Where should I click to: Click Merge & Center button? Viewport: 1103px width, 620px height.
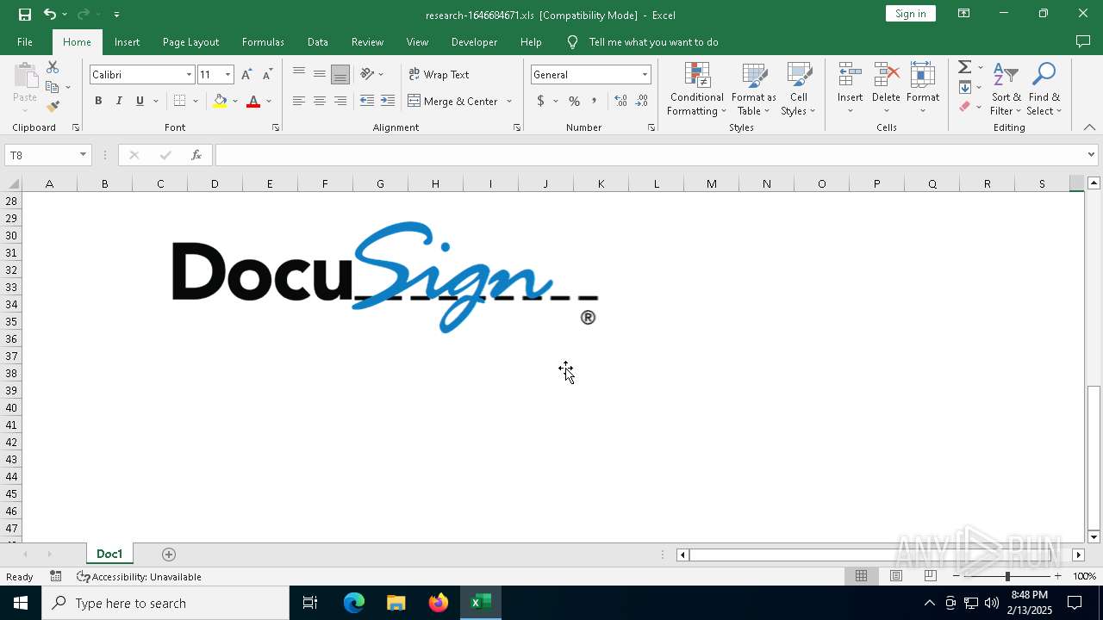(453, 101)
